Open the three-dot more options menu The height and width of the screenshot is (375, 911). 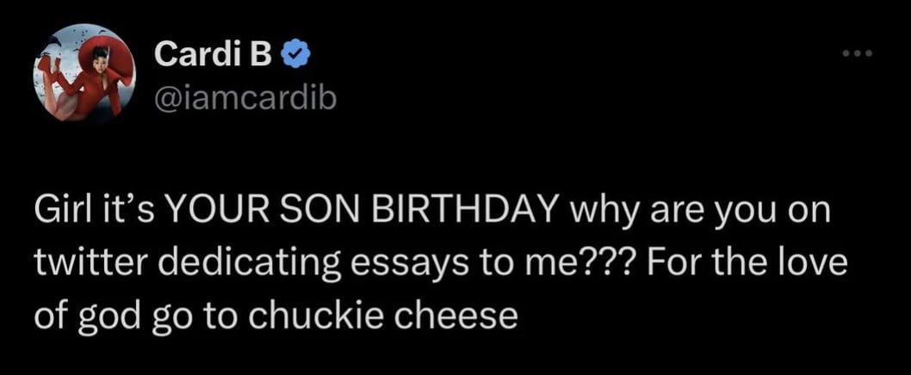858,56
